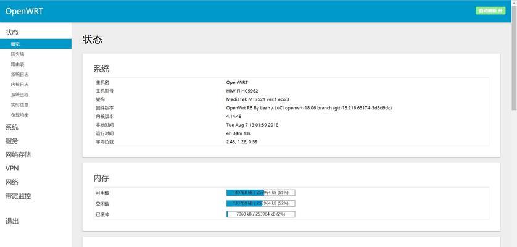The height and width of the screenshot is (247, 517).
Task: Expand the 网络存储 sidebar section
Action: click(18, 154)
